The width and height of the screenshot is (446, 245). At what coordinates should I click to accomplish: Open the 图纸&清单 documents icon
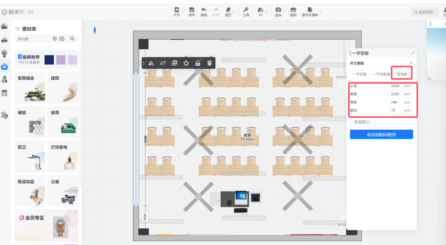coord(310,10)
